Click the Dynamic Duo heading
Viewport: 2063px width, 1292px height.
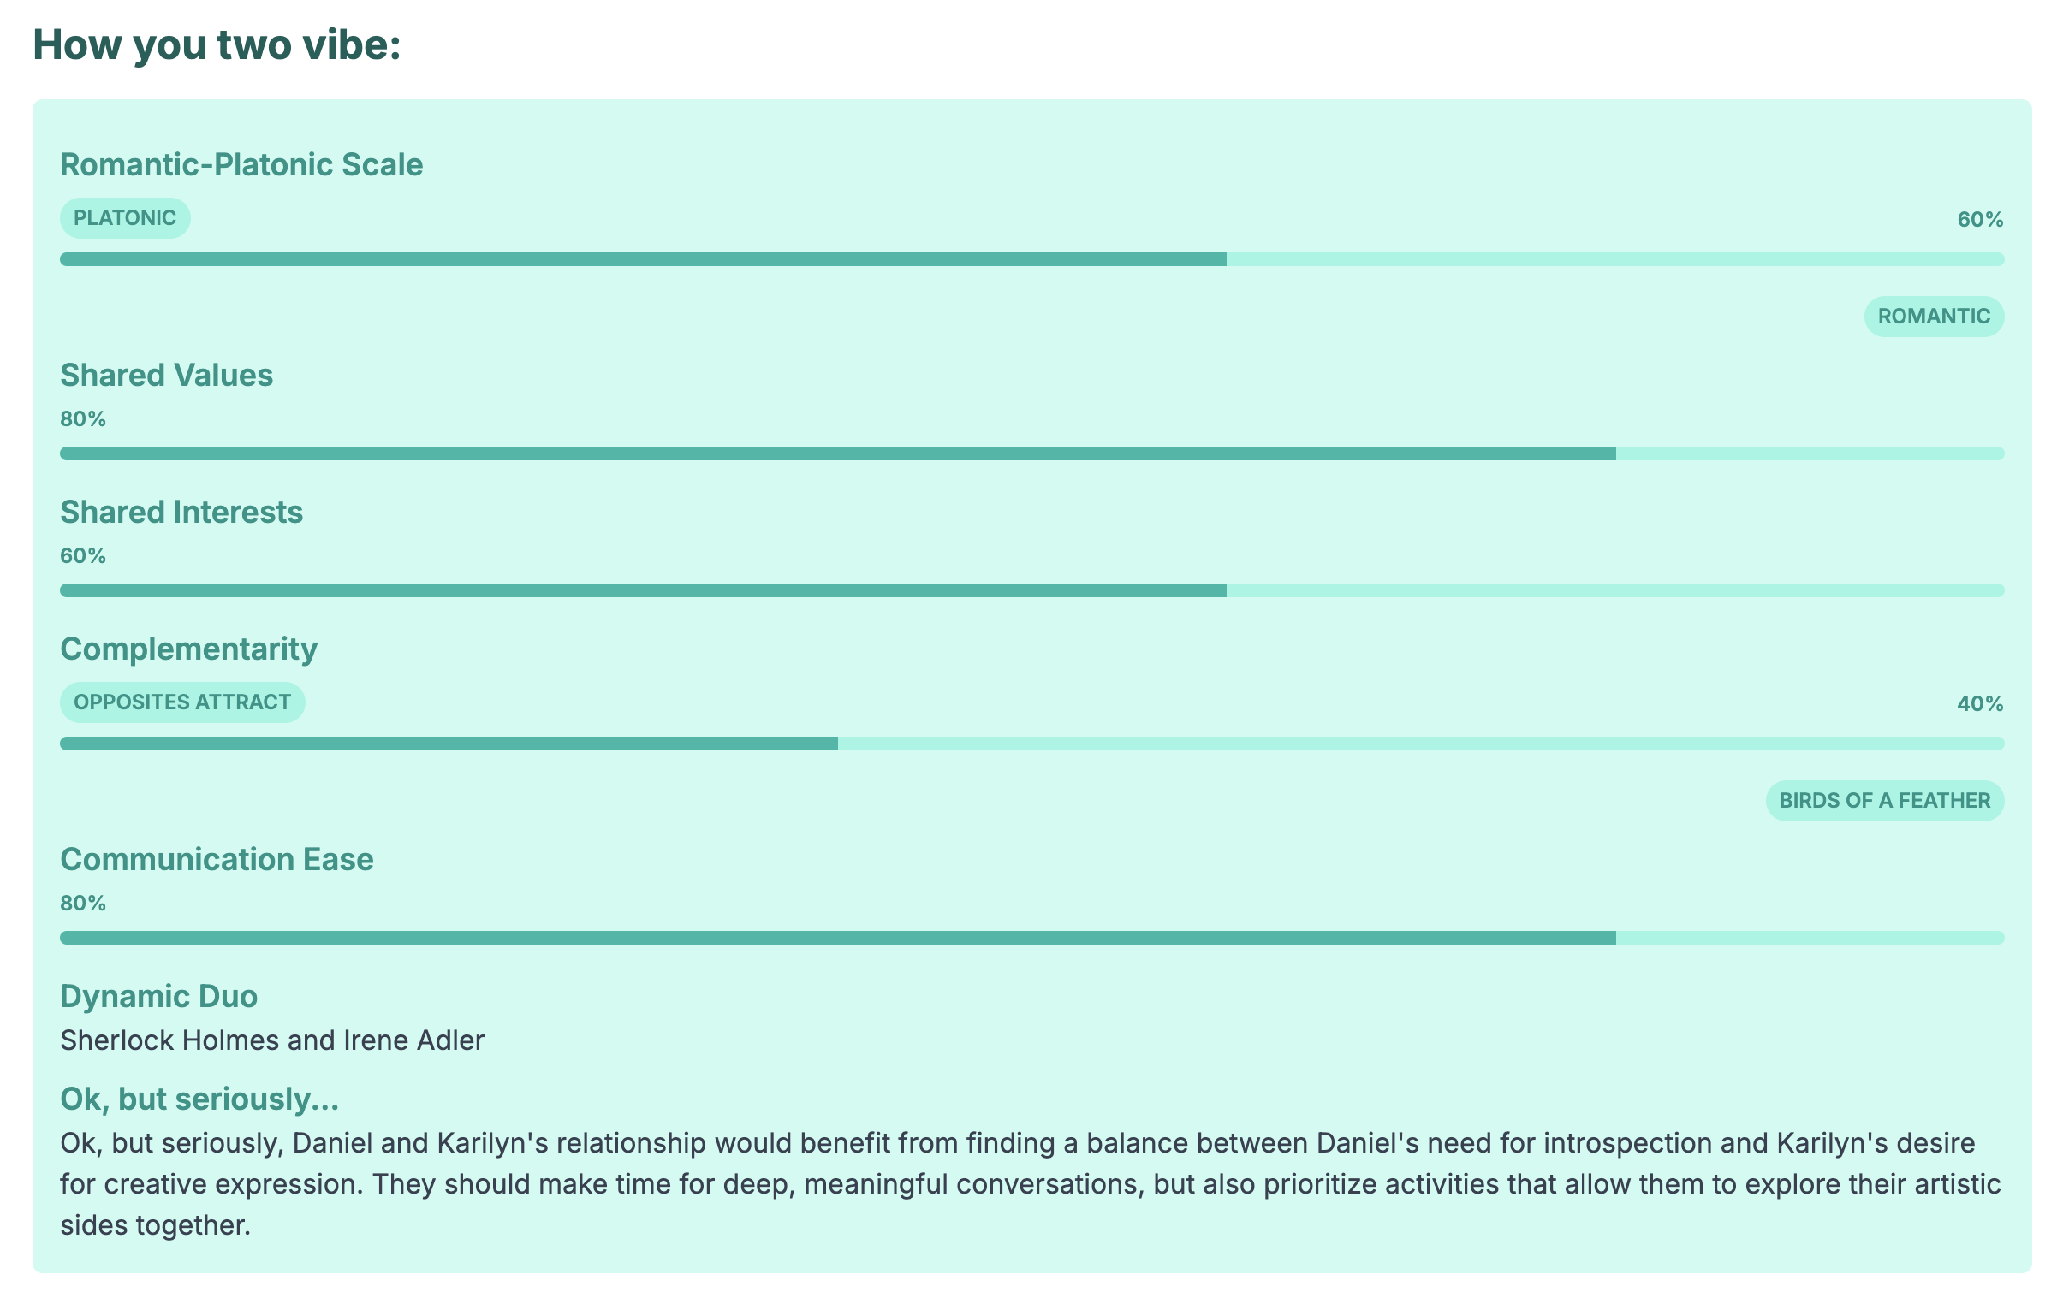coord(158,996)
